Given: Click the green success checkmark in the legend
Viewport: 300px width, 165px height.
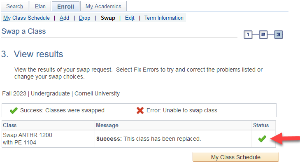Looking at the screenshot, I should point(13,110).
